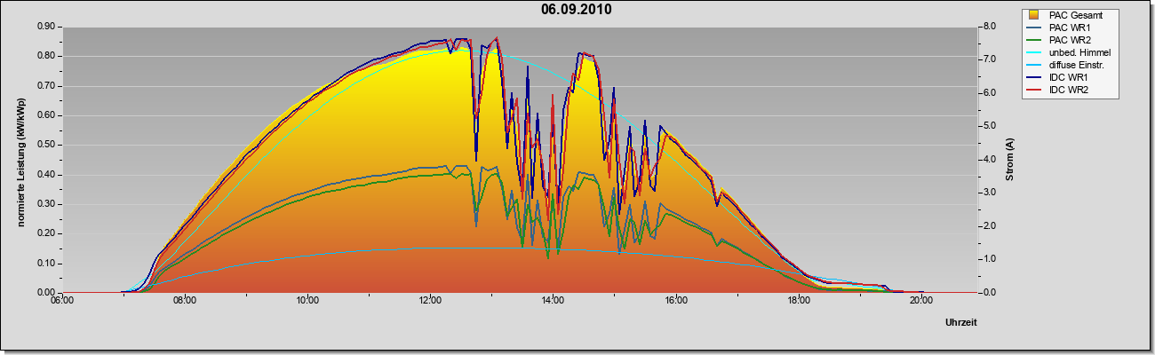Click the 14:00 time axis label
The width and height of the screenshot is (1155, 355).
[x=553, y=301]
